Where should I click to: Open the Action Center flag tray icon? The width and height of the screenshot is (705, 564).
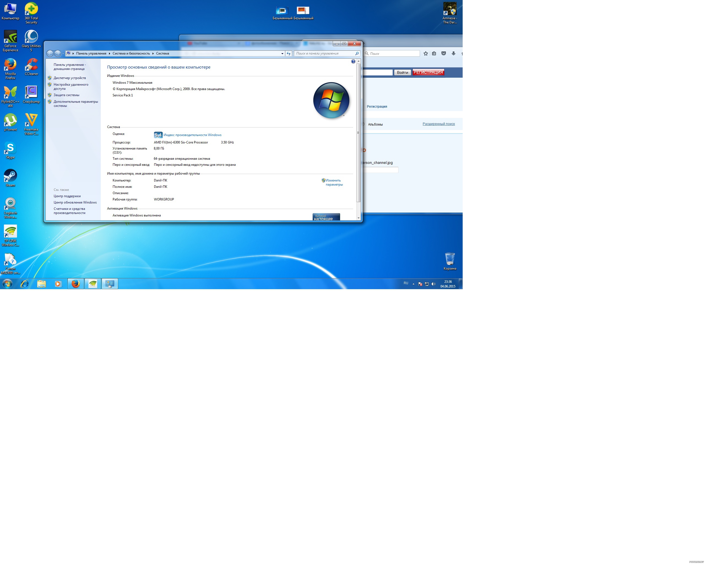[420, 284]
